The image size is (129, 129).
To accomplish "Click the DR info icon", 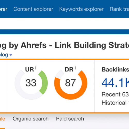I will 75,68.
